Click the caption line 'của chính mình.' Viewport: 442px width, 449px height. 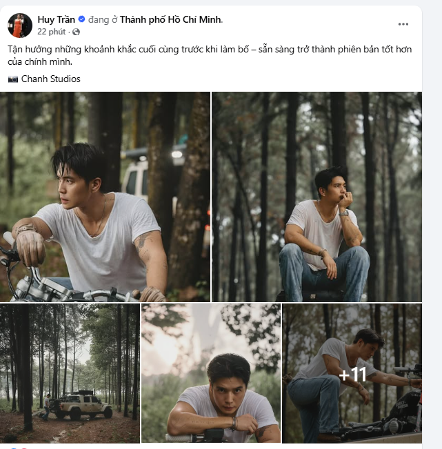[x=40, y=61]
